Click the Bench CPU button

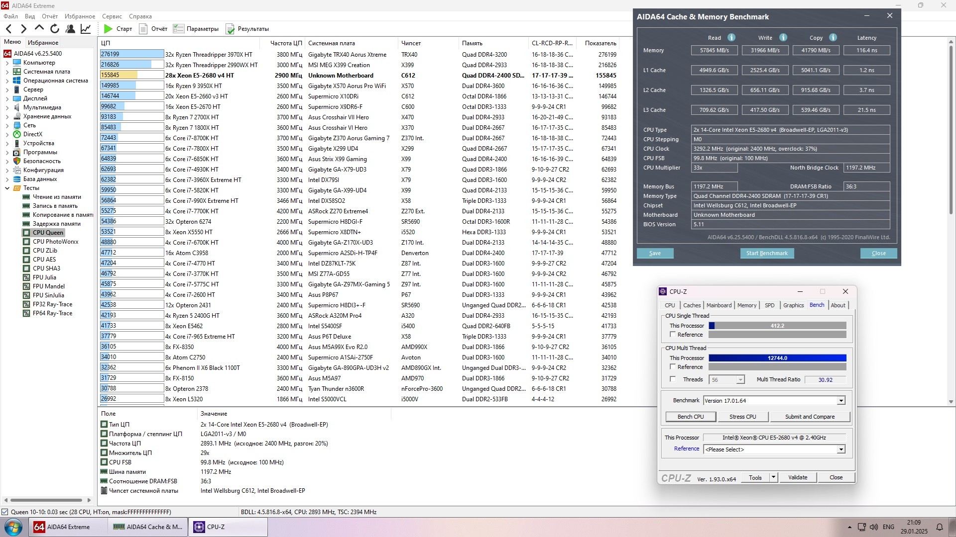(x=691, y=417)
